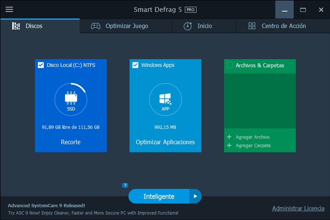Minimize the Smart Defrag window
This screenshot has height=220, width=330.
pyautogui.click(x=285, y=10)
